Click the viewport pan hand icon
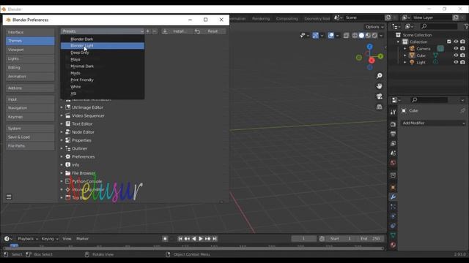Screen dimensions: 469x263 pos(380,86)
